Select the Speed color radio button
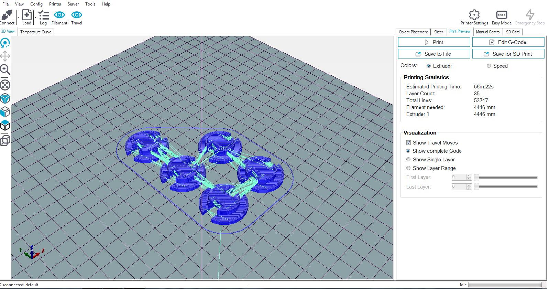Screen dimensions: 550x289 tap(489, 66)
